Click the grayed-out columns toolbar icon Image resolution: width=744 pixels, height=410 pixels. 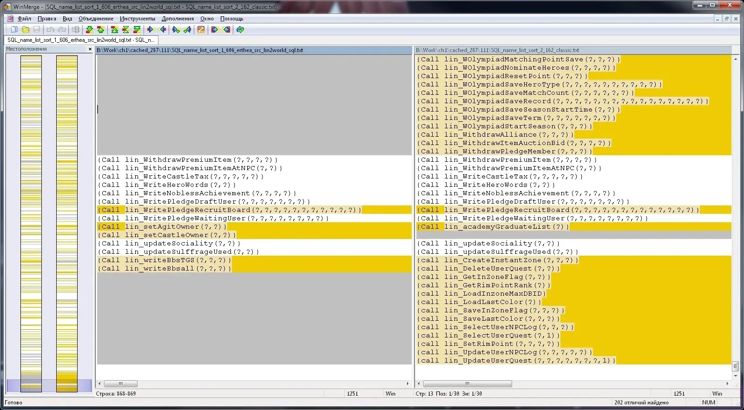click(75, 30)
